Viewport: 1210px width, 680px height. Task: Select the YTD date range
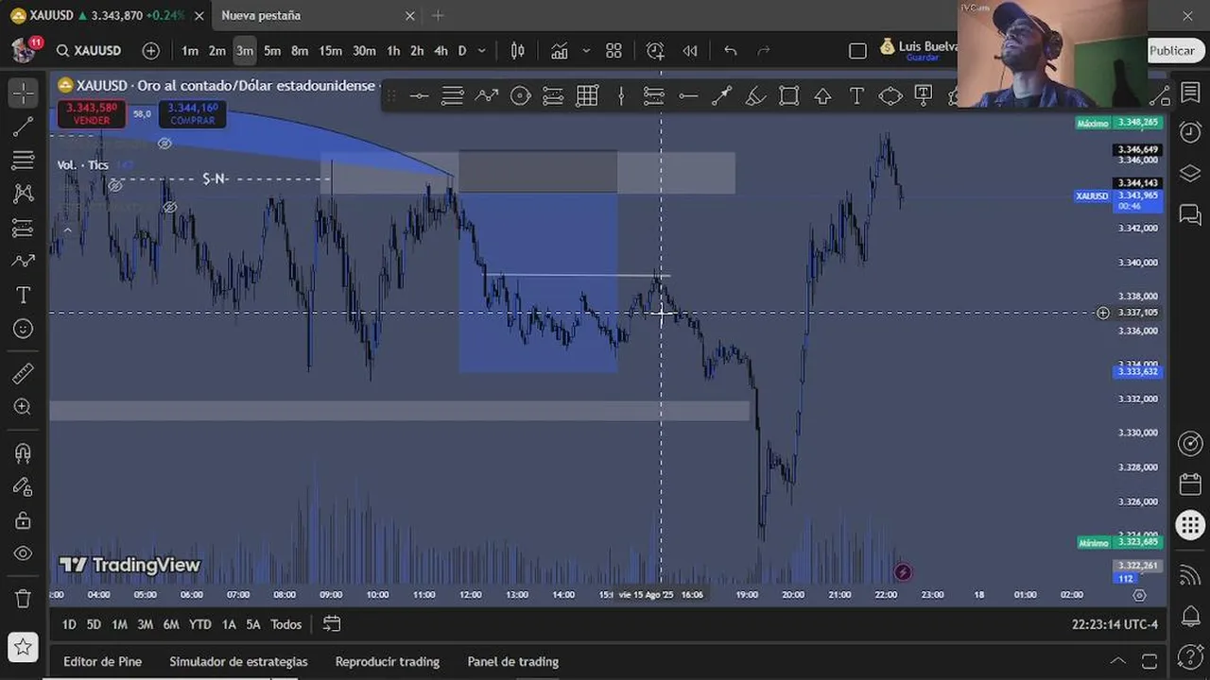point(199,624)
